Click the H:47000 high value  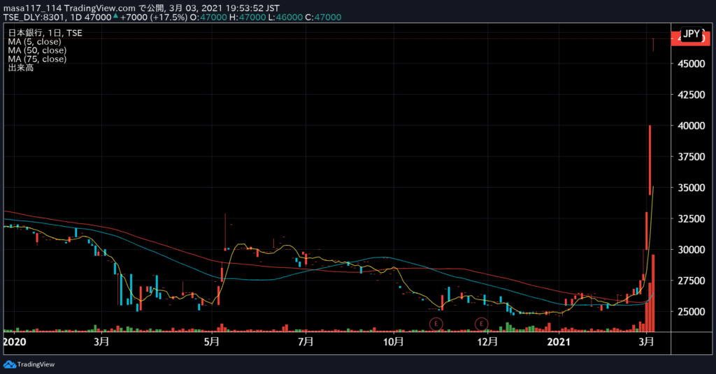click(x=248, y=17)
